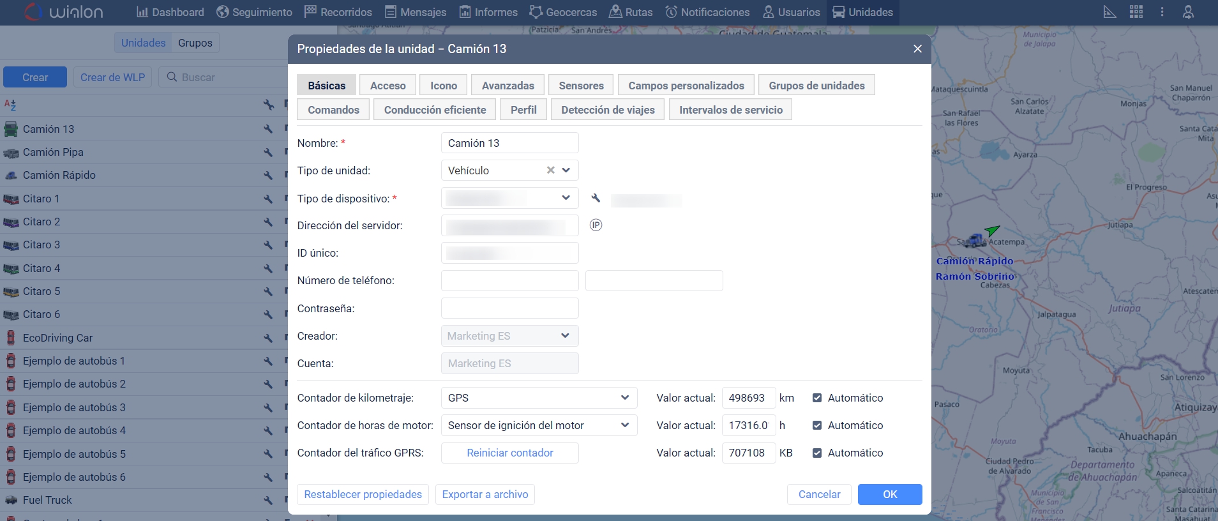Click the Número de teléfono input field
1218x521 pixels.
509,280
